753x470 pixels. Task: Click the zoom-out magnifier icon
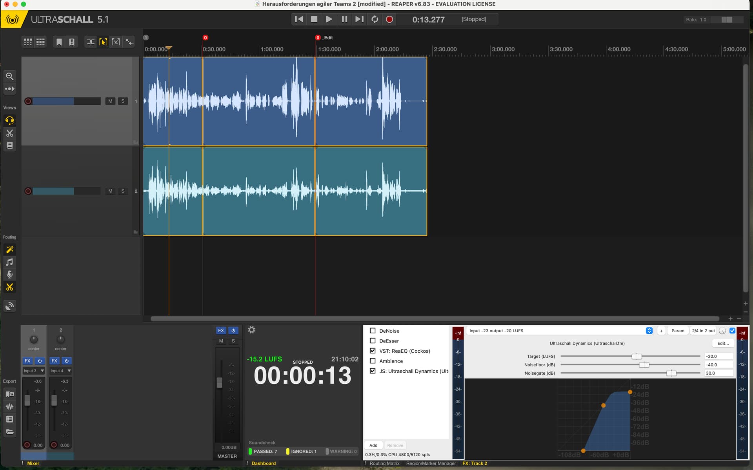coord(10,76)
